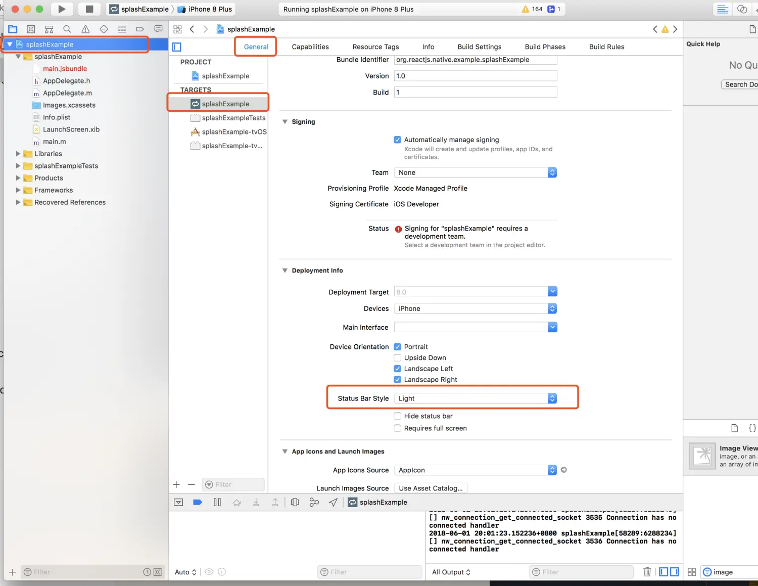This screenshot has height=586, width=758.
Task: Open the Debug navigator icon
Action: click(x=122, y=29)
